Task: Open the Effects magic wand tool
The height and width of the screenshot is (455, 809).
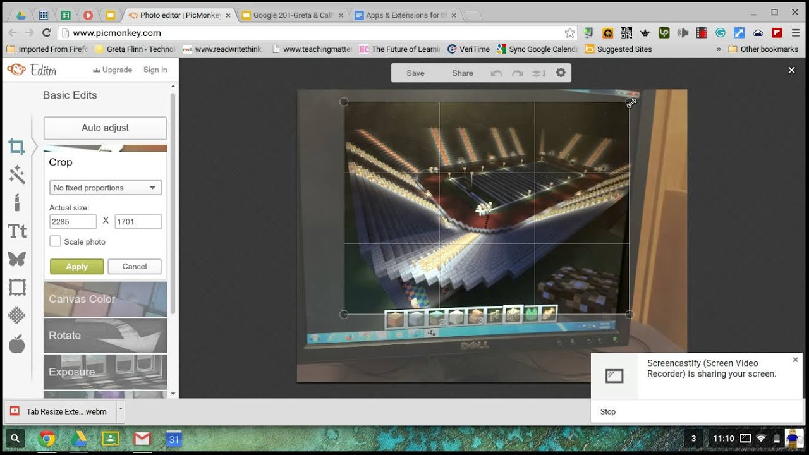Action: coord(16,174)
